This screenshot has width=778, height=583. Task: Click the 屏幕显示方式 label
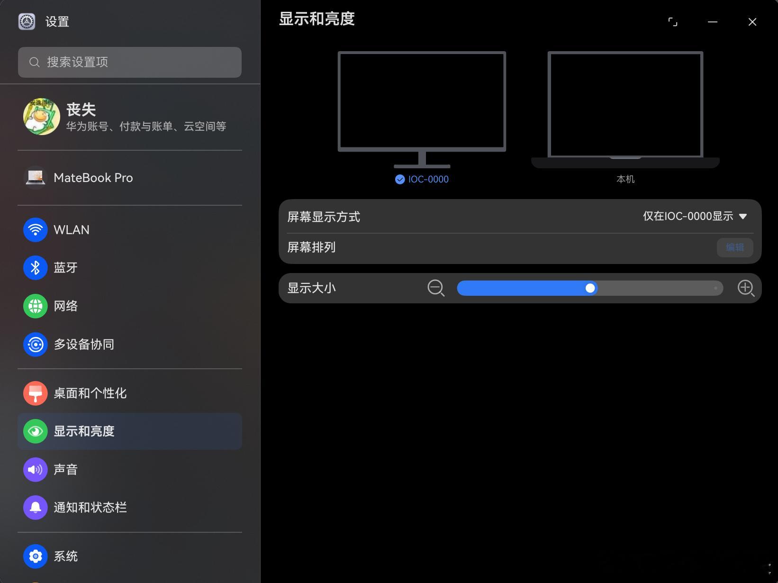pos(324,217)
